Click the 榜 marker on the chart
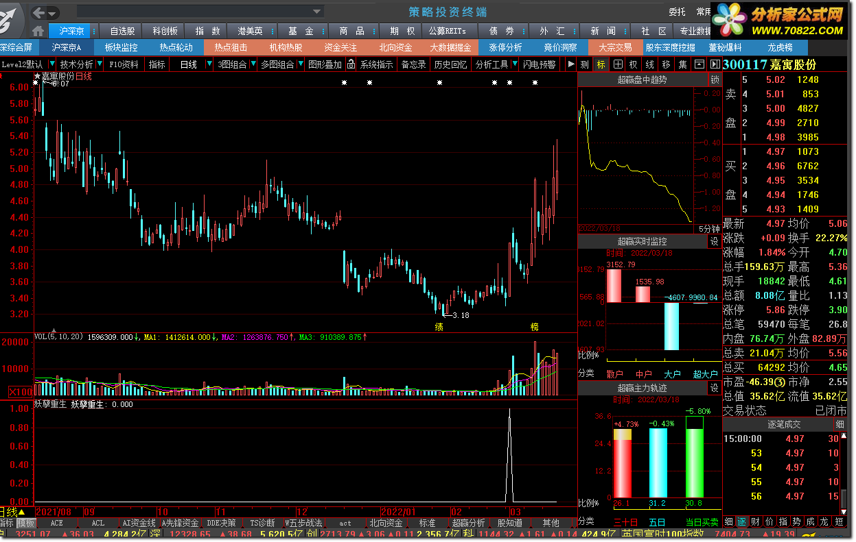Viewport: 856px width, 542px height. coord(535,327)
